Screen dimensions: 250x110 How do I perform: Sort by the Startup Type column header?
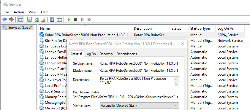click(202, 28)
